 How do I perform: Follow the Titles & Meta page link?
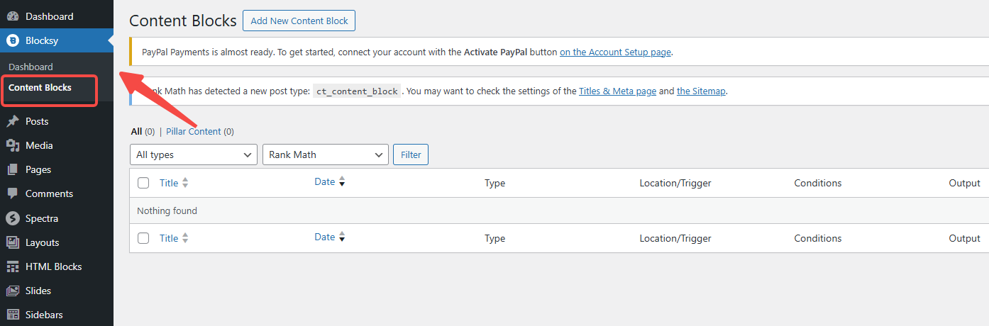617,91
